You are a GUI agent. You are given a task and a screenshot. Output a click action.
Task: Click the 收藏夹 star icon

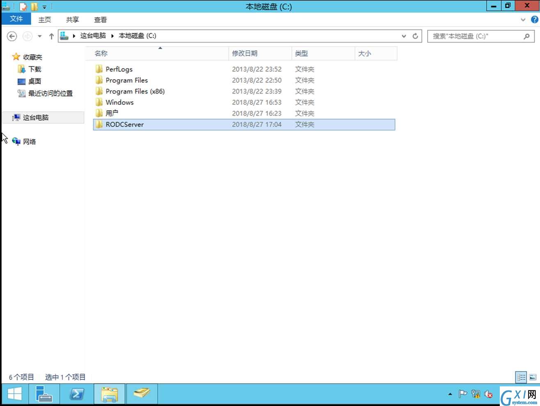point(16,57)
